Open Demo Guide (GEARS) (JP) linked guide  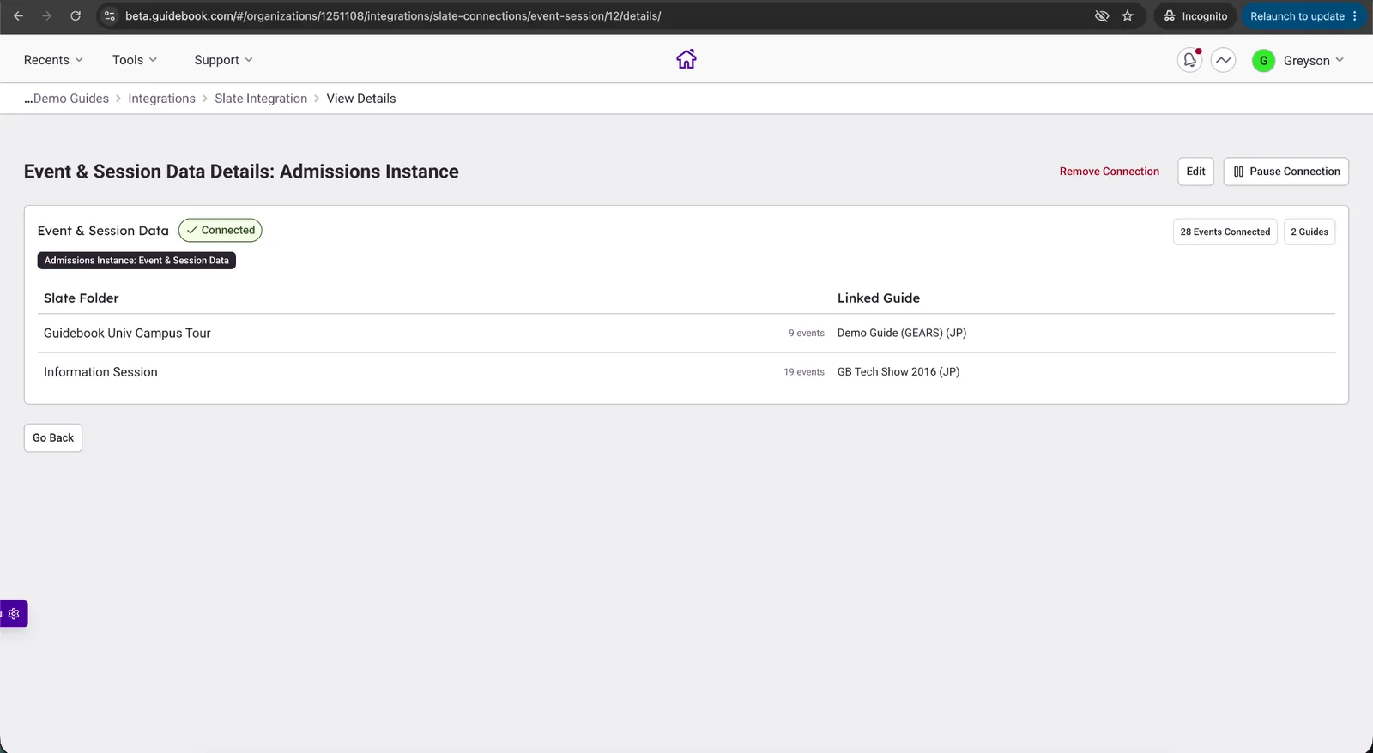coord(902,333)
